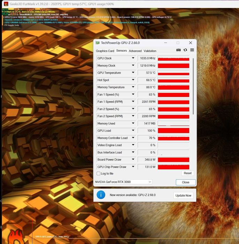The width and height of the screenshot is (239, 244).
Task: Click the 100 % GPU Load value
Action: pyautogui.click(x=147, y=131)
